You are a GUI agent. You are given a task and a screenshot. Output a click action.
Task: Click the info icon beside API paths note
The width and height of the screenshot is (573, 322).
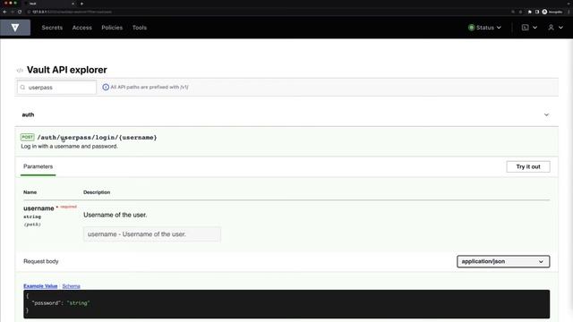click(x=106, y=87)
